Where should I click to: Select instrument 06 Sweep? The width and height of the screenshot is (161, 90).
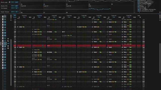coord(141,6)
